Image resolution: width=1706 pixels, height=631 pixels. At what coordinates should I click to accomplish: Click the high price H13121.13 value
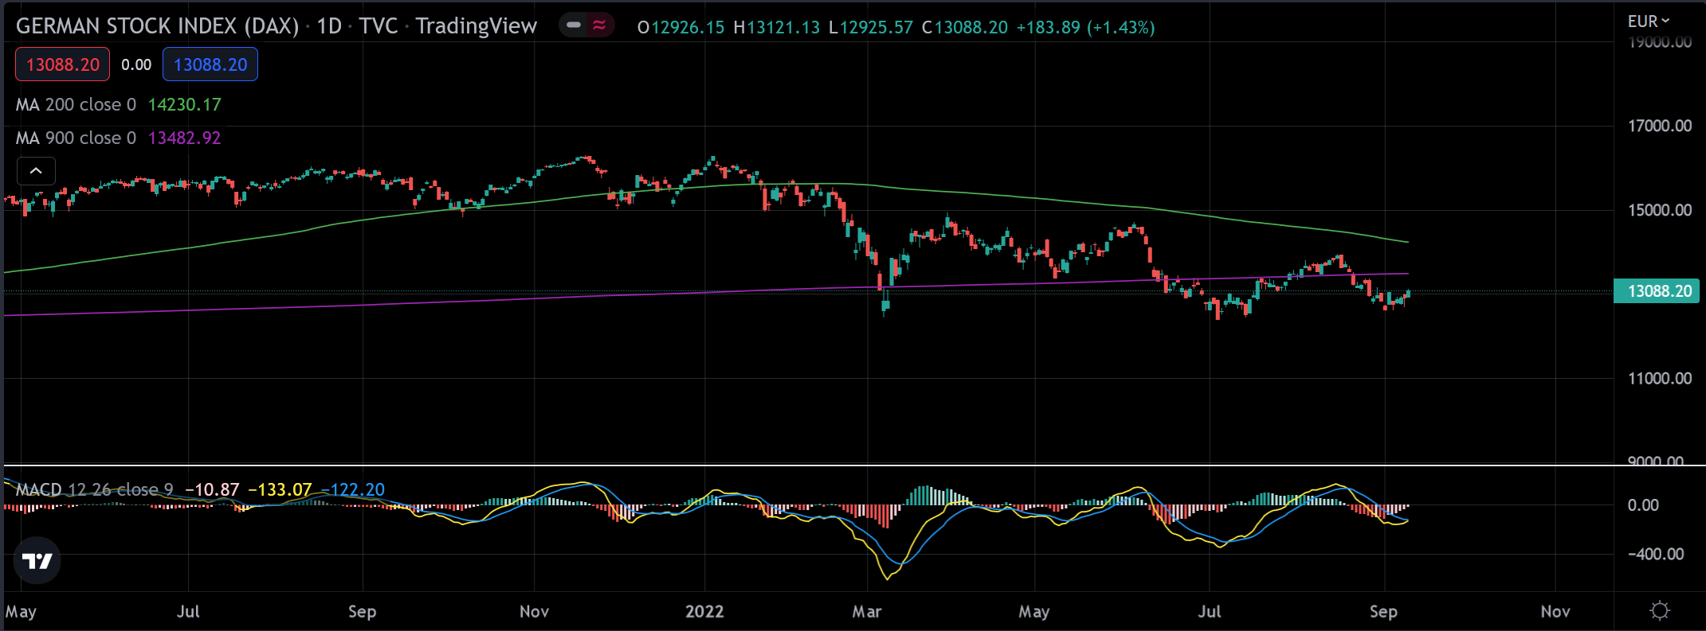coord(777,27)
